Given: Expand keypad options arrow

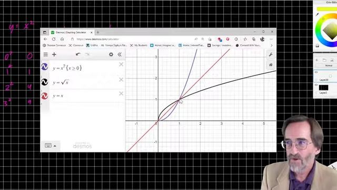Looking at the screenshot, I should click(x=55, y=146).
